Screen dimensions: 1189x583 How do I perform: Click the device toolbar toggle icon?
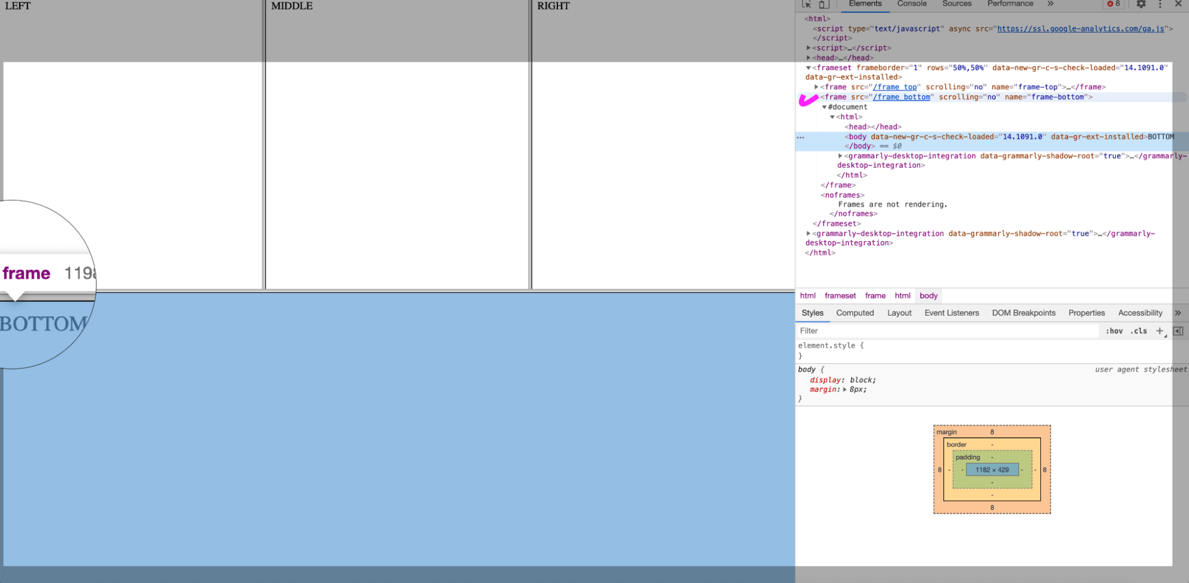click(824, 4)
